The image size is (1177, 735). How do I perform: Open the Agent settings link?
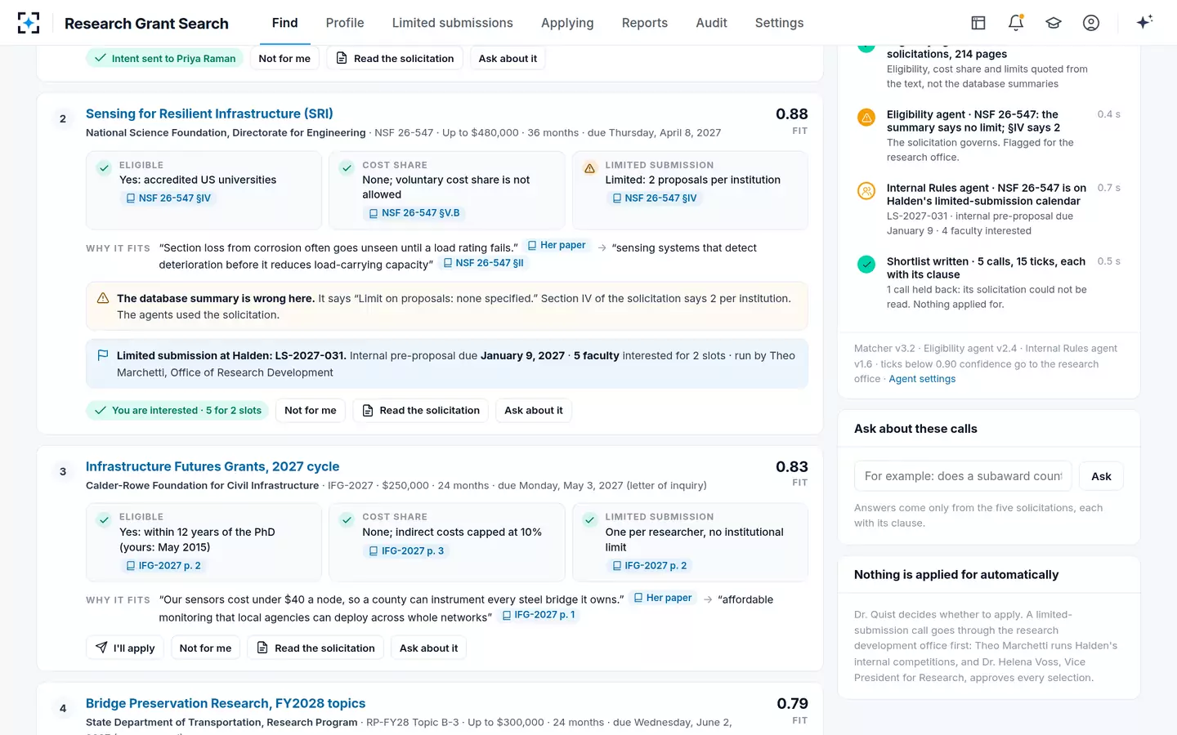922,379
